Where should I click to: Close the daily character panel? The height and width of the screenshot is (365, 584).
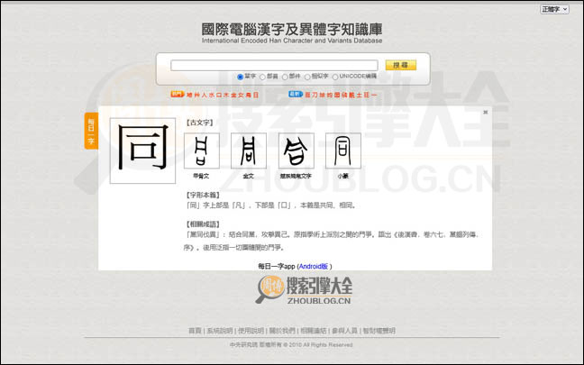pos(485,112)
